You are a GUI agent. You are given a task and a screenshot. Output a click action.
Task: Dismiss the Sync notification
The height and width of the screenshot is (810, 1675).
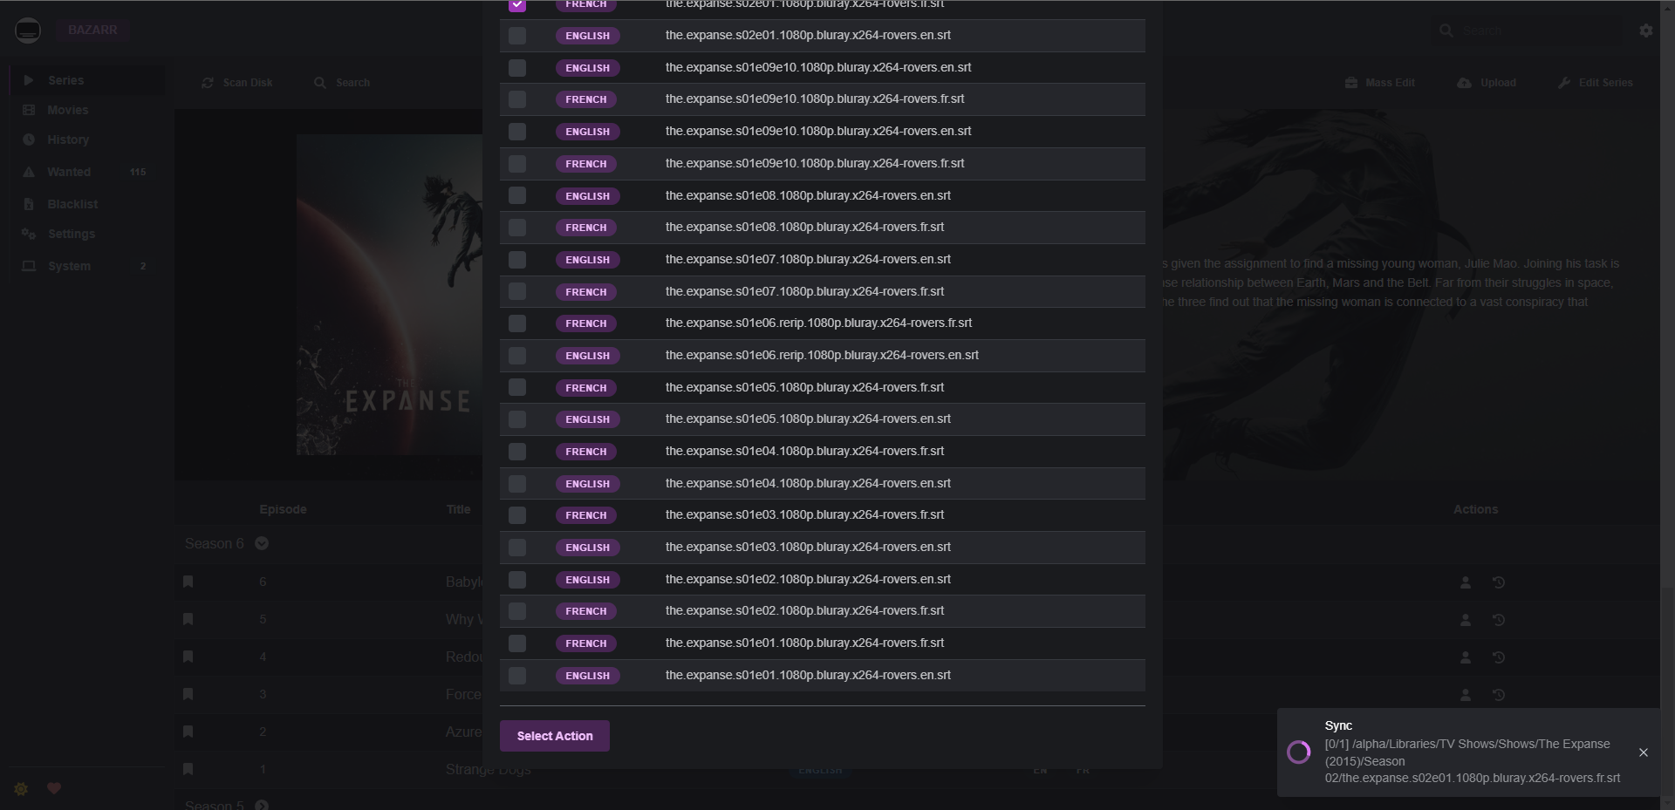[x=1643, y=752]
